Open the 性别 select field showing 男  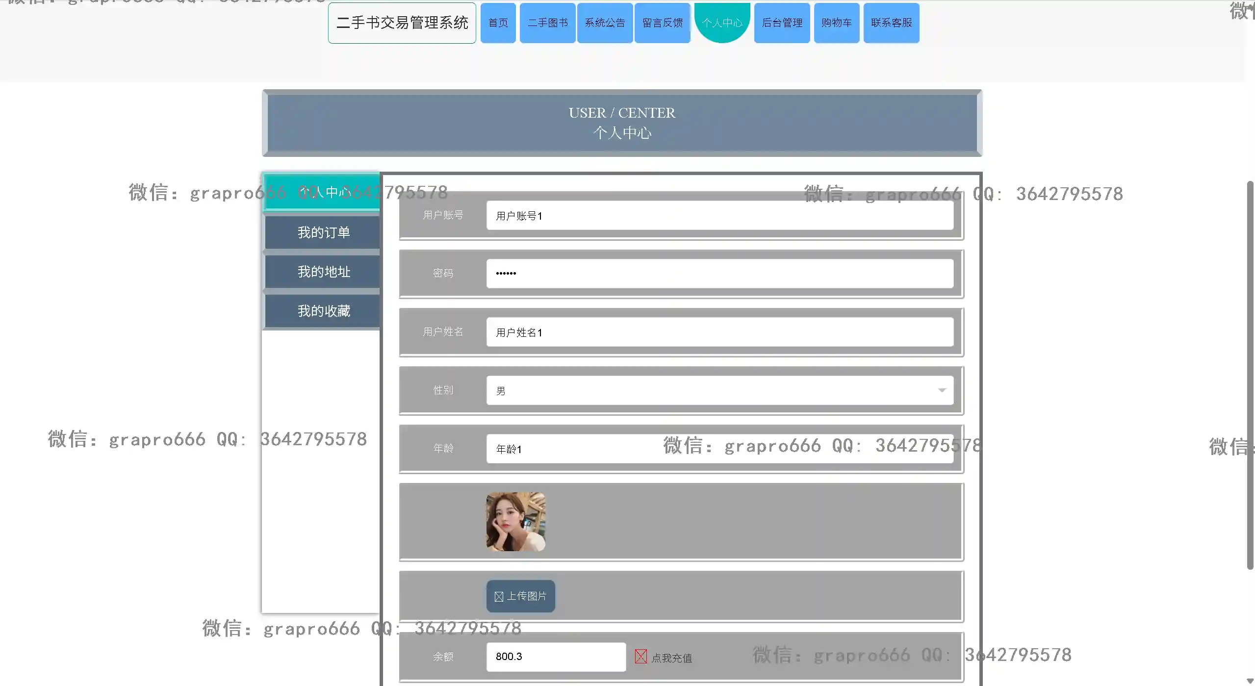[711, 390]
